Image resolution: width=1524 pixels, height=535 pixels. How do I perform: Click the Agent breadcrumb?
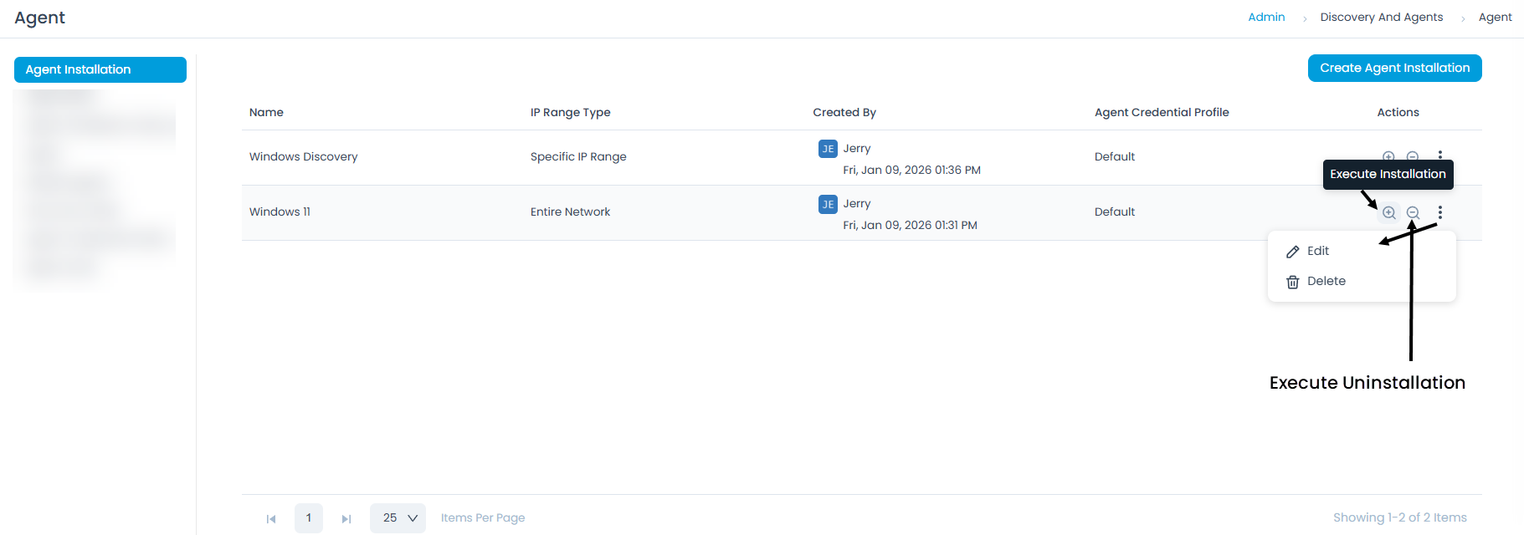point(1495,17)
